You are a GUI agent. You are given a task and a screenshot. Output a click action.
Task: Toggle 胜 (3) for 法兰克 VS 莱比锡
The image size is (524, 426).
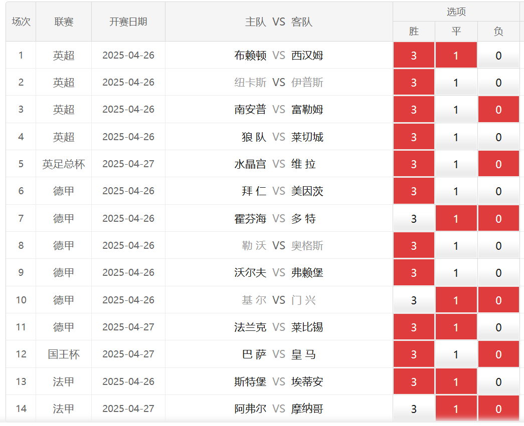414,327
